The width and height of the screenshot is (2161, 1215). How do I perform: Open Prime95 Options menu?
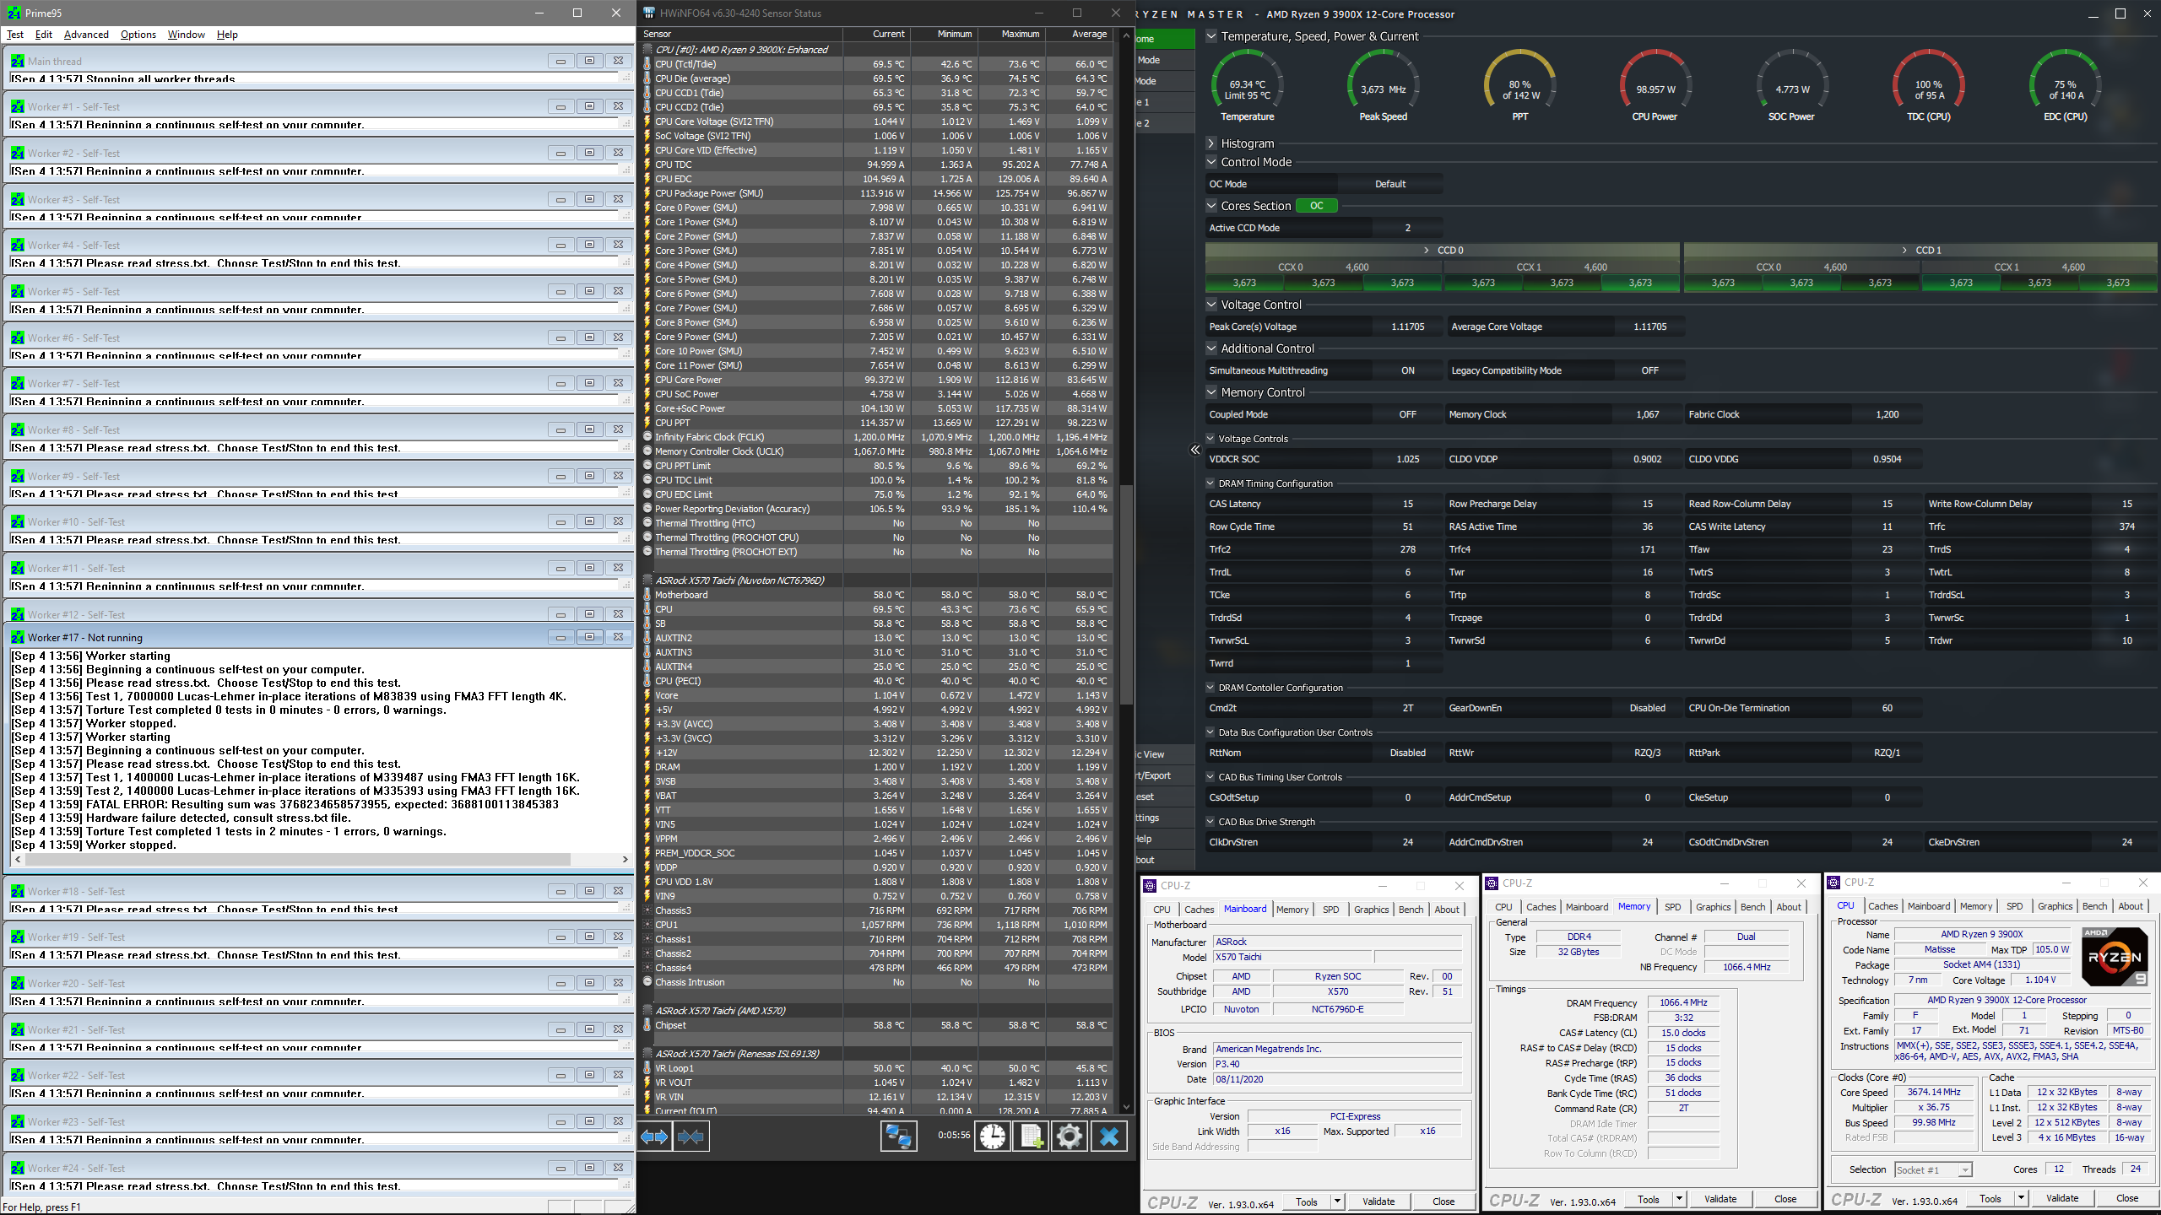point(138,35)
